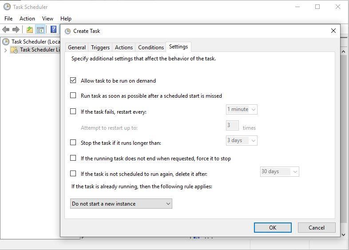
Task: Open the View menu
Action: [48, 19]
